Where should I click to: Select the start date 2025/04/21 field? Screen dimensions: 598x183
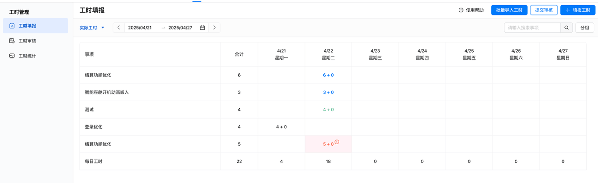pyautogui.click(x=140, y=28)
